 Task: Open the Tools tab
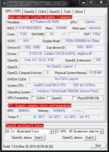pyautogui.click(x=67, y=12)
